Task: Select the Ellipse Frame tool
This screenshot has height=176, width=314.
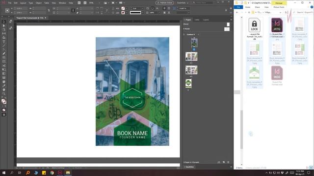Action: [x=4, y=58]
